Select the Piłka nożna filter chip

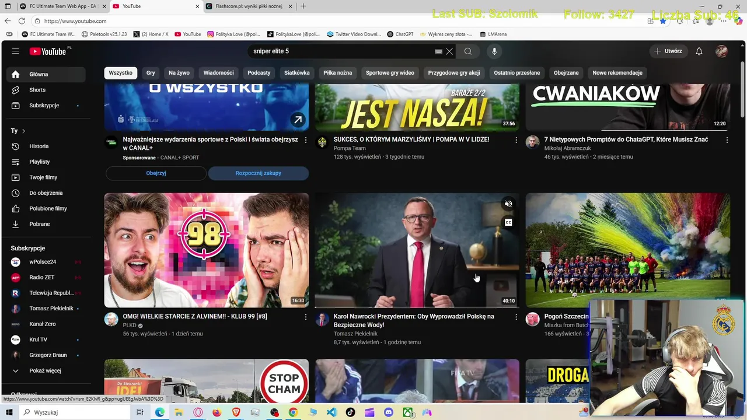[x=338, y=73]
